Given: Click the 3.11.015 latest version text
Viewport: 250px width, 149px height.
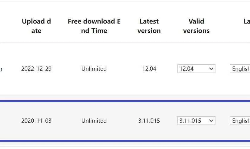Looking at the screenshot, I should [x=149, y=121].
